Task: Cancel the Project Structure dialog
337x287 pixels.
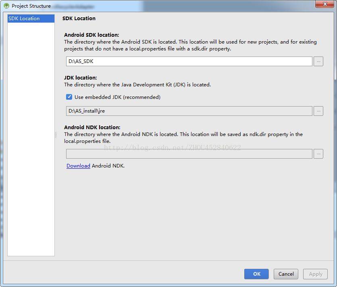Action: [x=286, y=274]
